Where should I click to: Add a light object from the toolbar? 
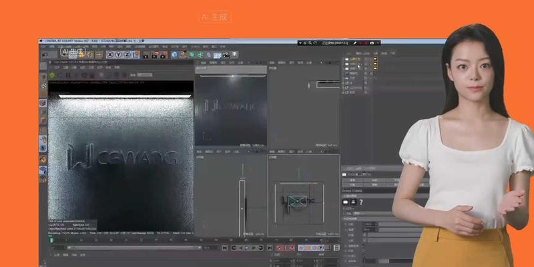(234, 55)
